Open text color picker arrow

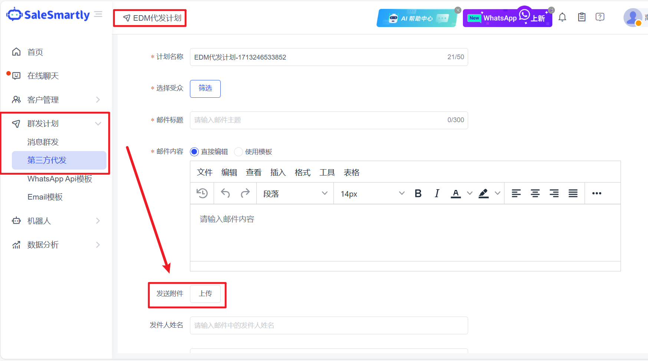[x=470, y=193]
